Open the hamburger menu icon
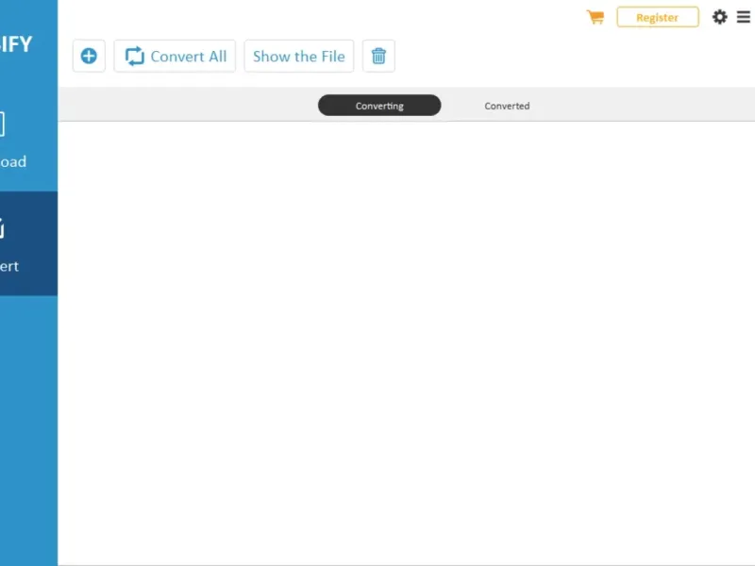The image size is (755, 566). pyautogui.click(x=744, y=17)
